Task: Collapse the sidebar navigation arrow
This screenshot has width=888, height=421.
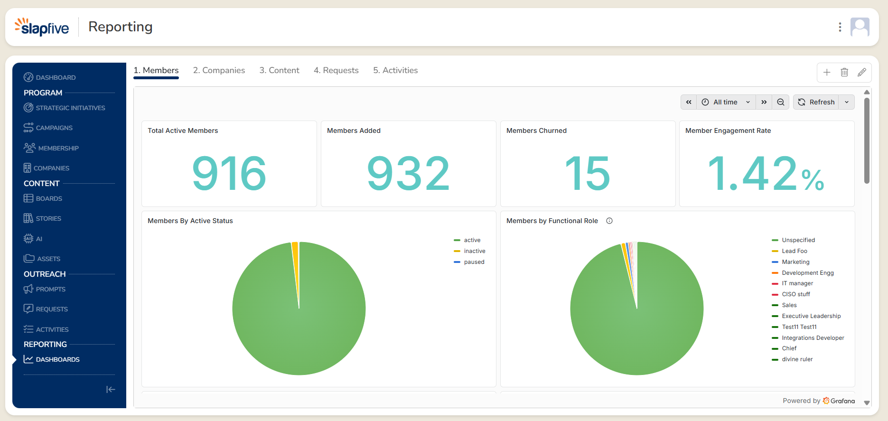Action: [x=111, y=390]
